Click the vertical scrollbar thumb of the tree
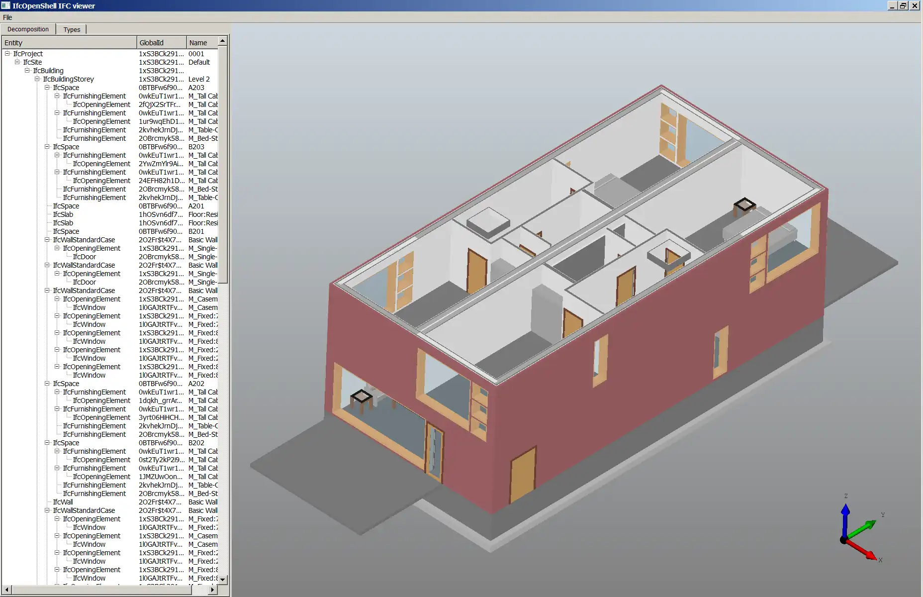This screenshot has width=923, height=597. [223, 165]
